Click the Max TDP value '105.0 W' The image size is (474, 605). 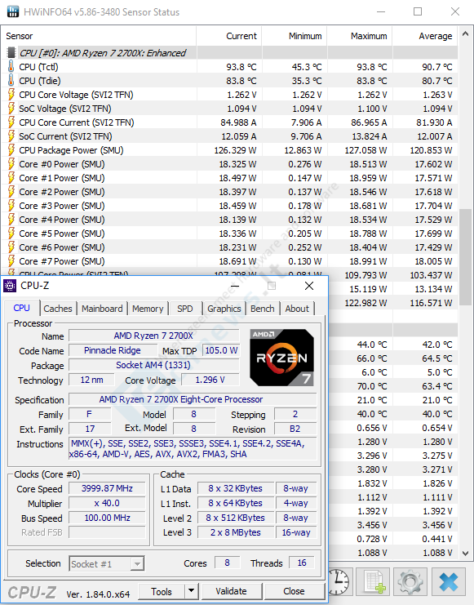(221, 350)
